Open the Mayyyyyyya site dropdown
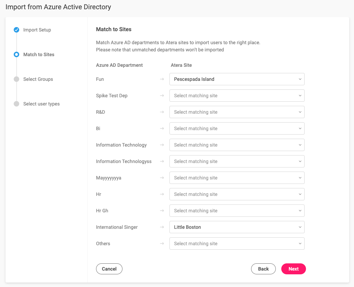Screen dimensions: 354x287 [x=237, y=178]
